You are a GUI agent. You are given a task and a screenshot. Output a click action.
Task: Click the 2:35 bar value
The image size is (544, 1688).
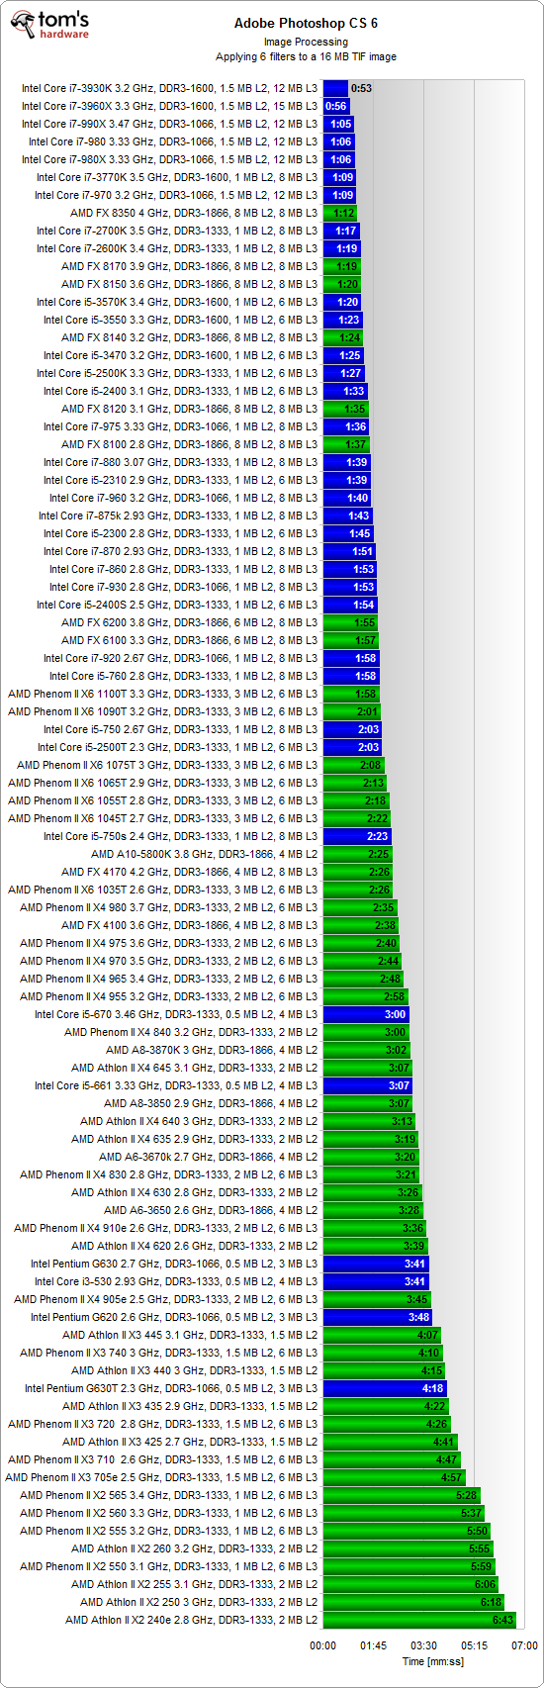click(384, 907)
